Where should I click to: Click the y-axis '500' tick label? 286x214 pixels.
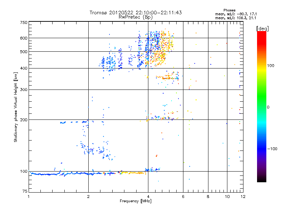(24, 52)
